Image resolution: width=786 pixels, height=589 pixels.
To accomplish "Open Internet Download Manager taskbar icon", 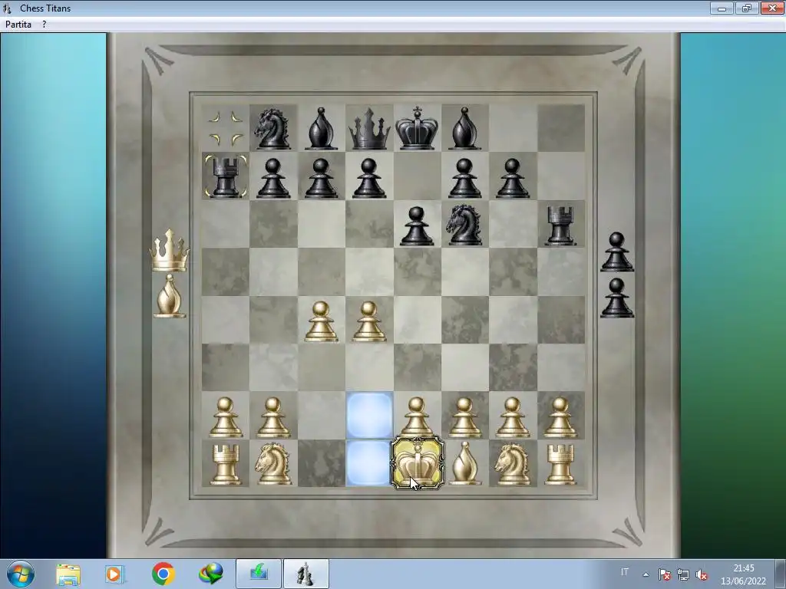I will coord(210,574).
